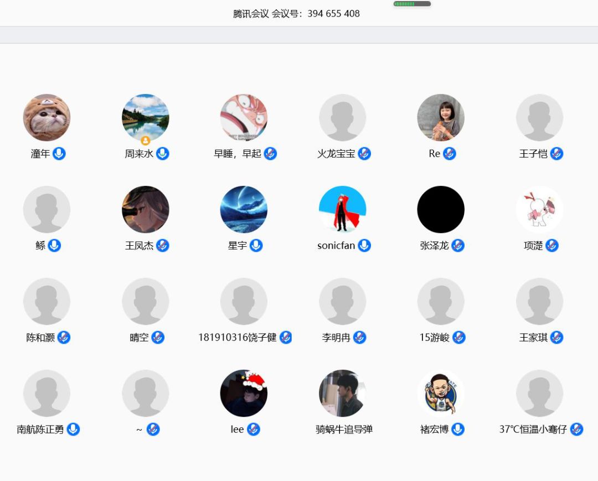Click the mic icon beside 南航陈正勇

(73, 429)
